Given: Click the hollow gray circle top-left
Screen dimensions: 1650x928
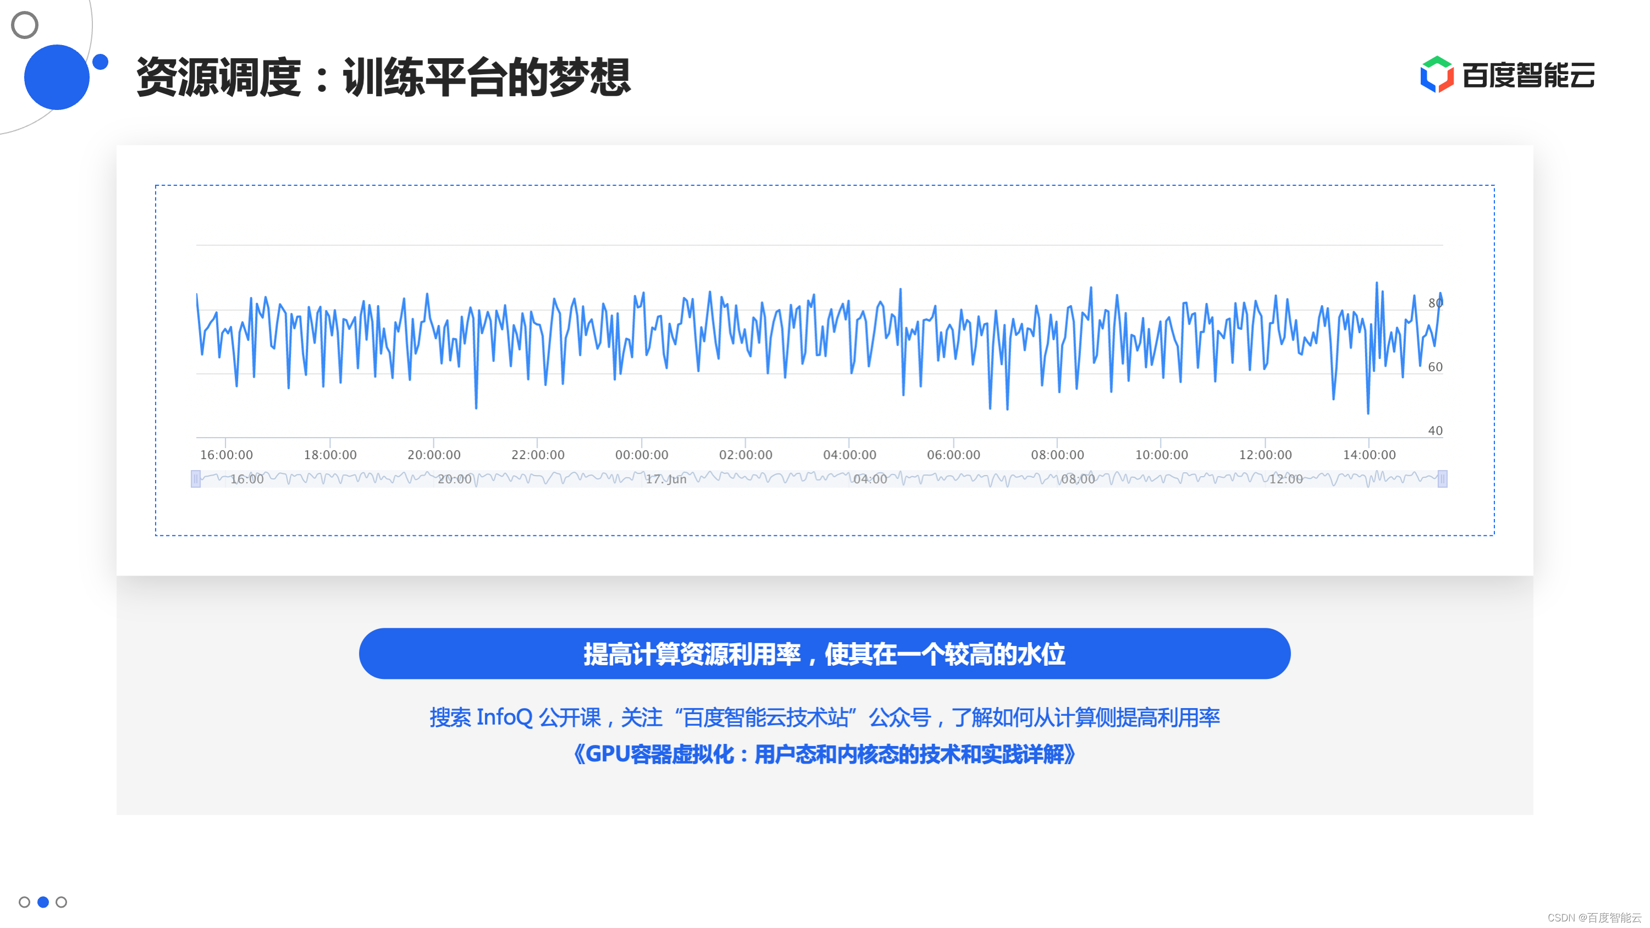Looking at the screenshot, I should (25, 25).
